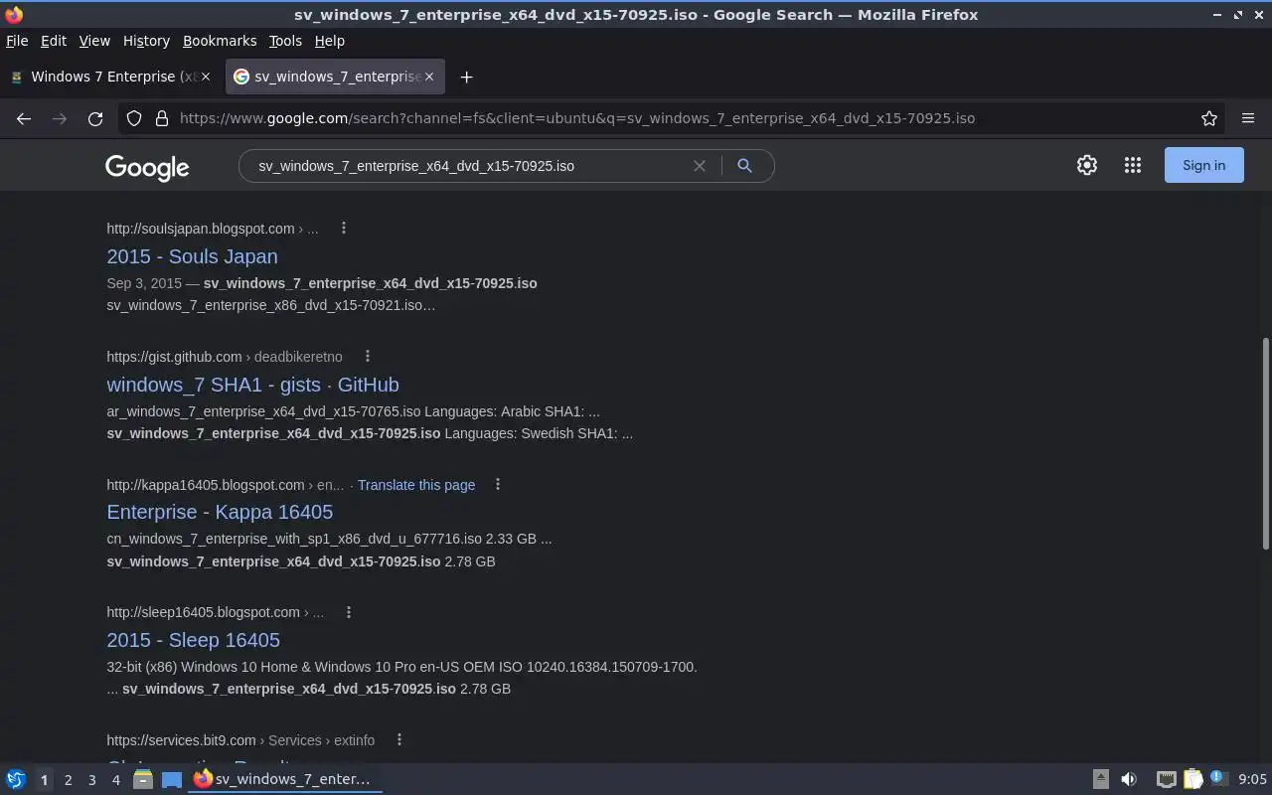Image resolution: width=1272 pixels, height=795 pixels.
Task: Open the windows_7 SHA1 gists GitHub result
Action: 252,385
